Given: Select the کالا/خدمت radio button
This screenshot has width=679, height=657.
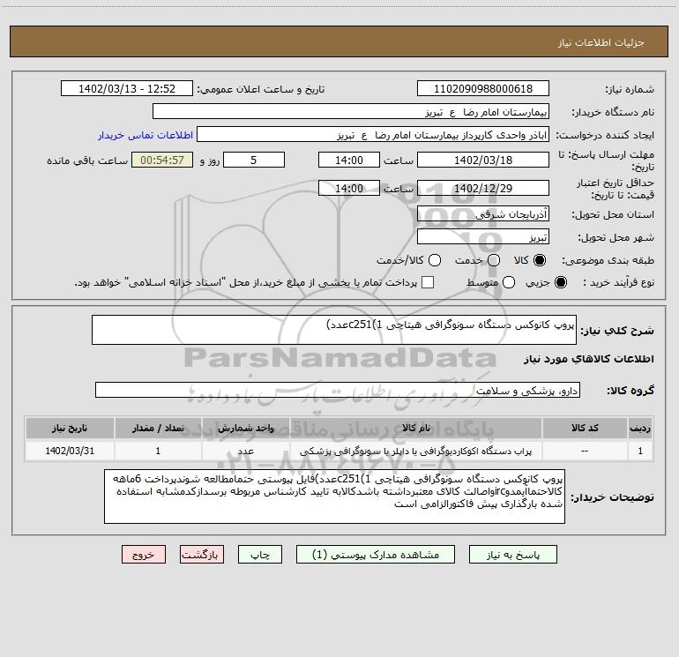Looking at the screenshot, I should [x=435, y=260].
